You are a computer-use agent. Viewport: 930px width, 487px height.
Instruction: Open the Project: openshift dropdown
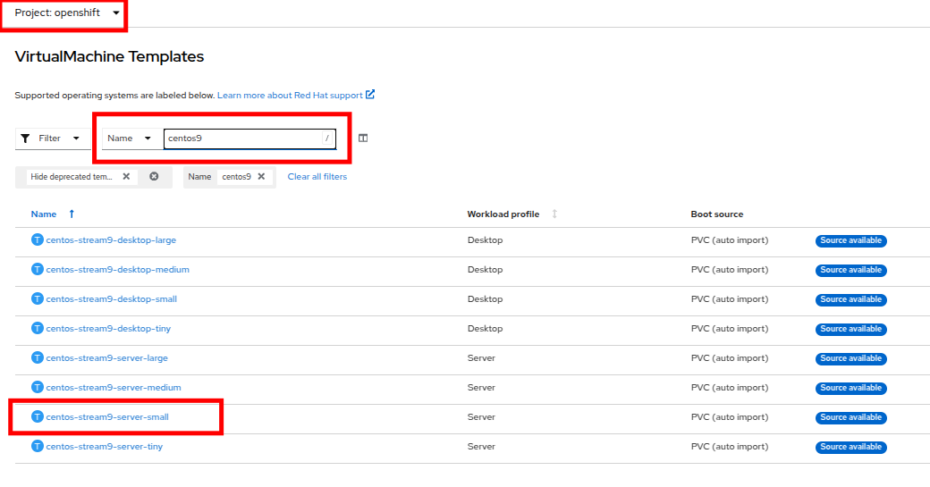point(67,13)
